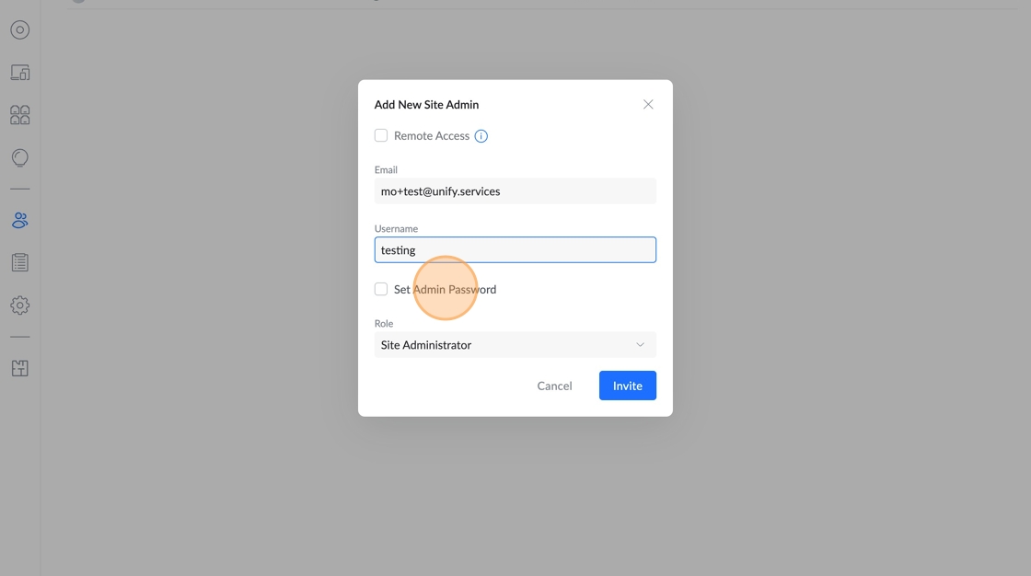Open the Role dropdown
Image resolution: width=1031 pixels, height=576 pixels.
pyautogui.click(x=515, y=345)
